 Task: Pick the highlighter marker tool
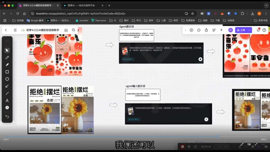[7, 65]
